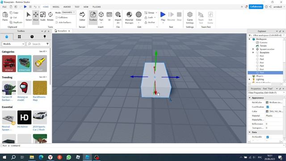Anchor the selected part
The image size is (286, 161).
click(x=150, y=22)
